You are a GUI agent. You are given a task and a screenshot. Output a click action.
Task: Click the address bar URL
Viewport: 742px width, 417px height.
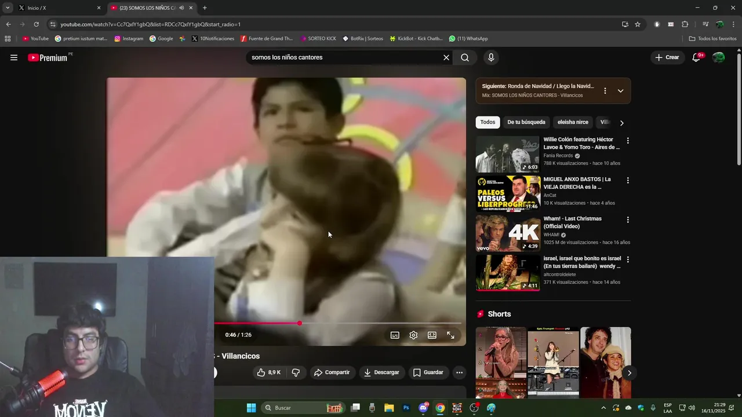click(151, 24)
